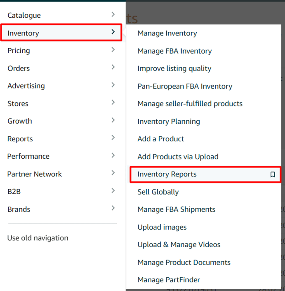
Task: Open the Growth menu
Action: (x=20, y=121)
